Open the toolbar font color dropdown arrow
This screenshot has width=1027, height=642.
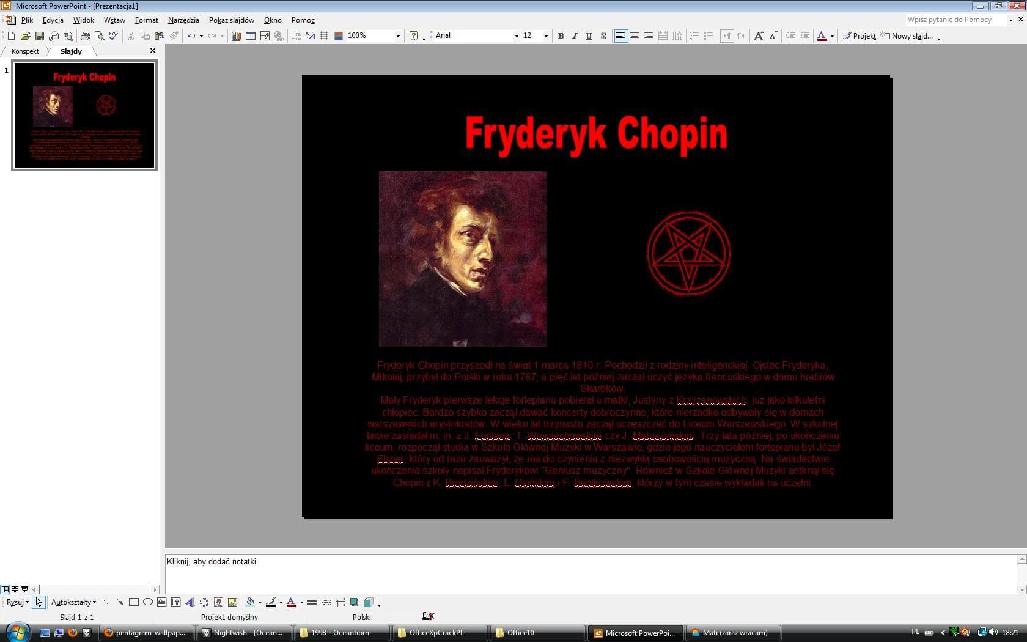832,36
